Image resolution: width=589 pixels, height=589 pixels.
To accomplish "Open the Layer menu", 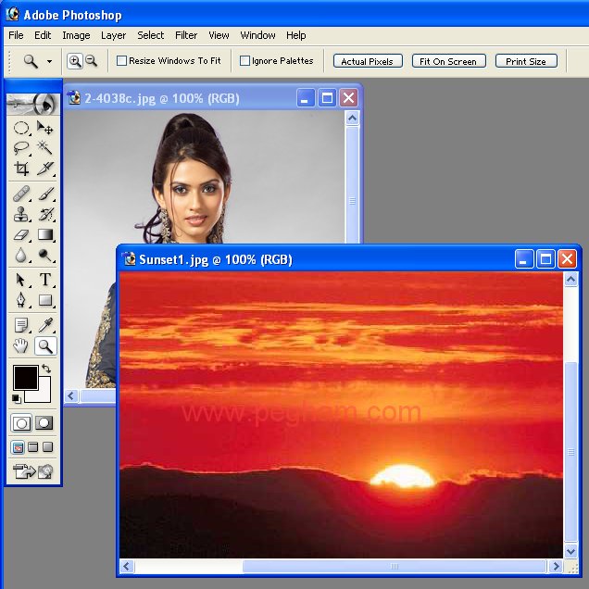I will (x=113, y=35).
